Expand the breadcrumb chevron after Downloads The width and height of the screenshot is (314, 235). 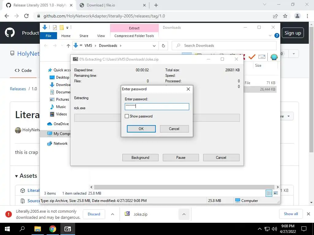(x=121, y=46)
